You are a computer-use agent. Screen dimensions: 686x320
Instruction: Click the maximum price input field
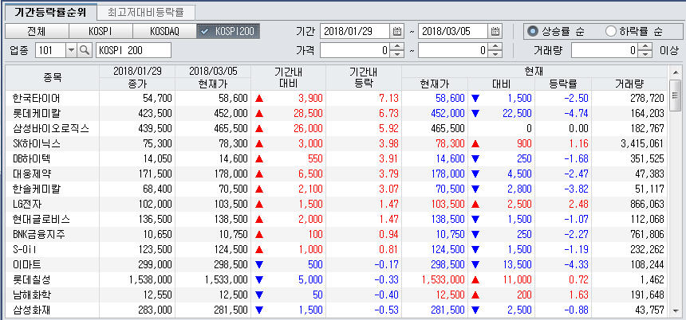[x=453, y=51]
